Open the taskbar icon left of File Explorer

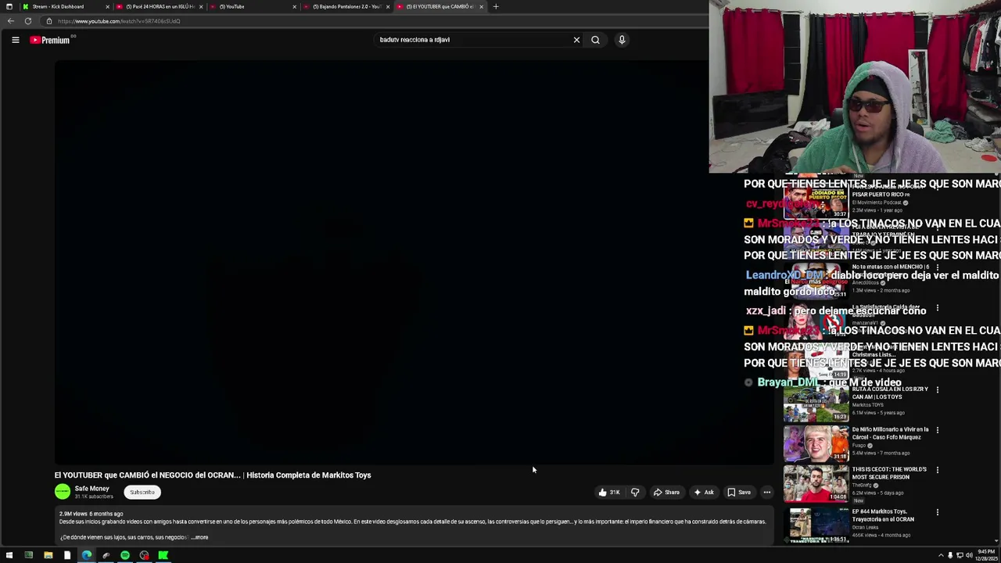coord(28,556)
